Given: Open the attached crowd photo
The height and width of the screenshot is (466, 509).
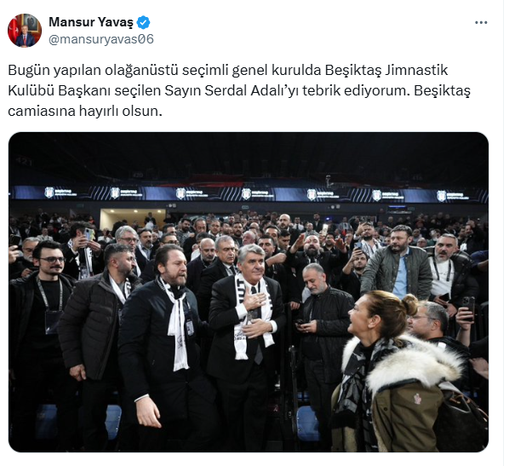Looking at the screenshot, I should click(x=249, y=292).
